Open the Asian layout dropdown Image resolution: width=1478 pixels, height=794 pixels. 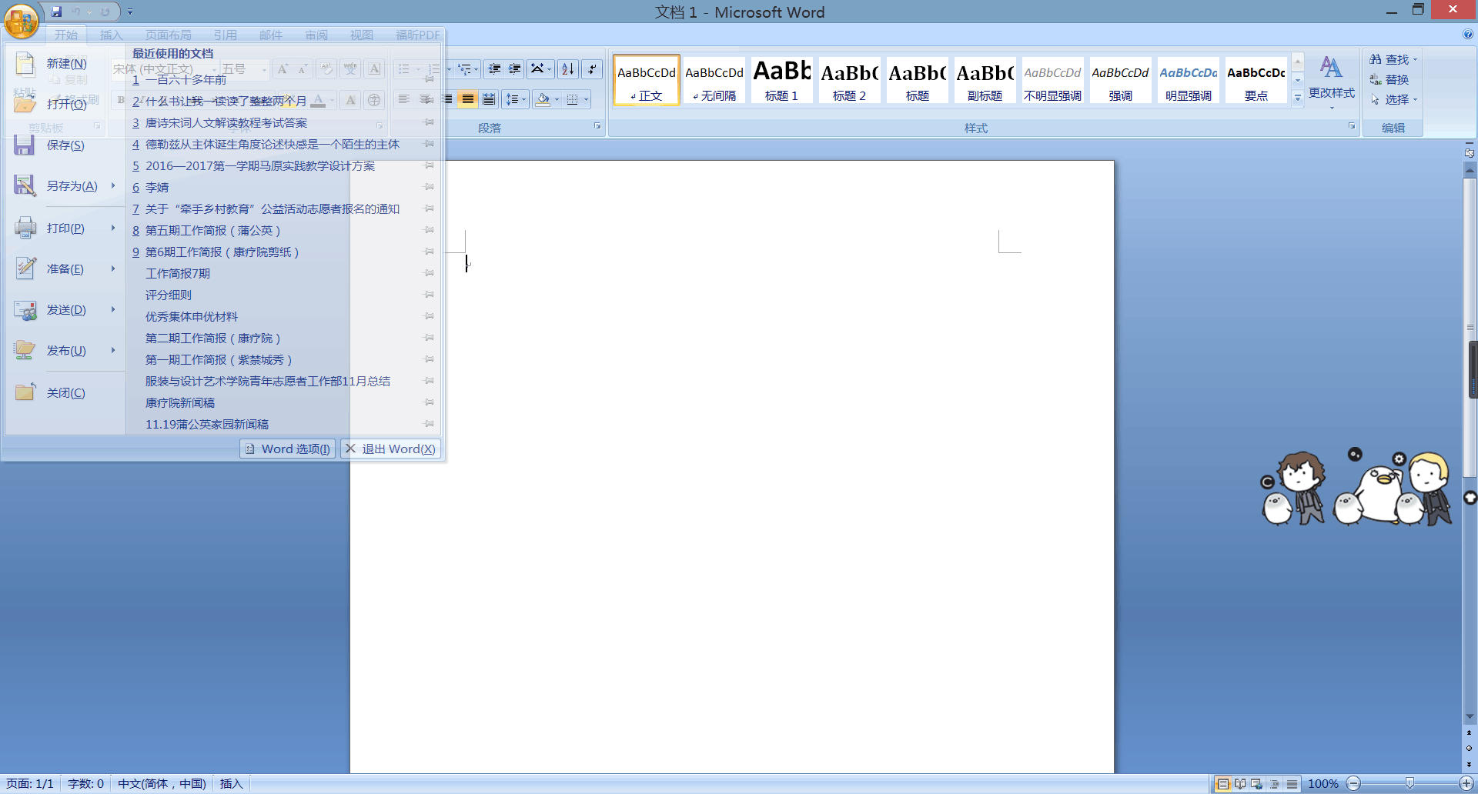541,69
